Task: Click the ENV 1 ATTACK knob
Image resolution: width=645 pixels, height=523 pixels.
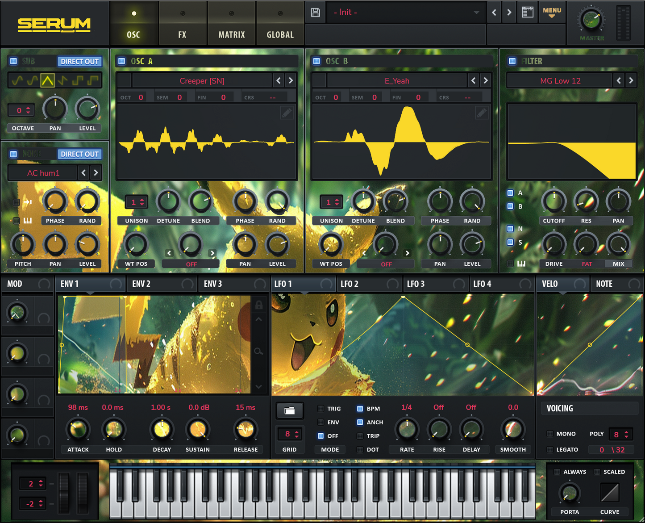Action: click(x=78, y=429)
